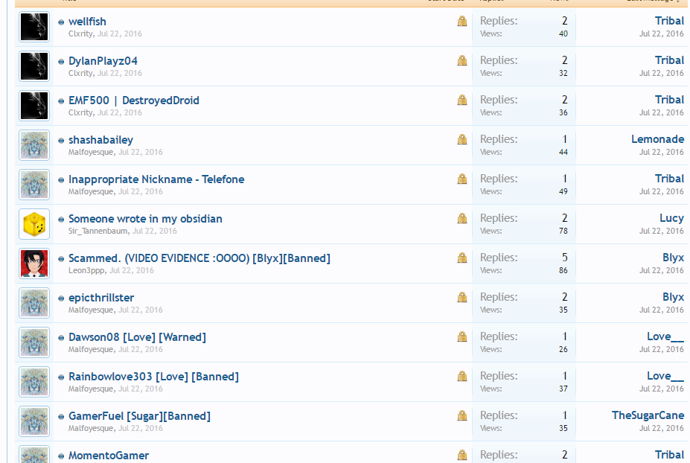
Task: Click Malfoyesque's avatar on epicthrillster row
Action: (34, 303)
